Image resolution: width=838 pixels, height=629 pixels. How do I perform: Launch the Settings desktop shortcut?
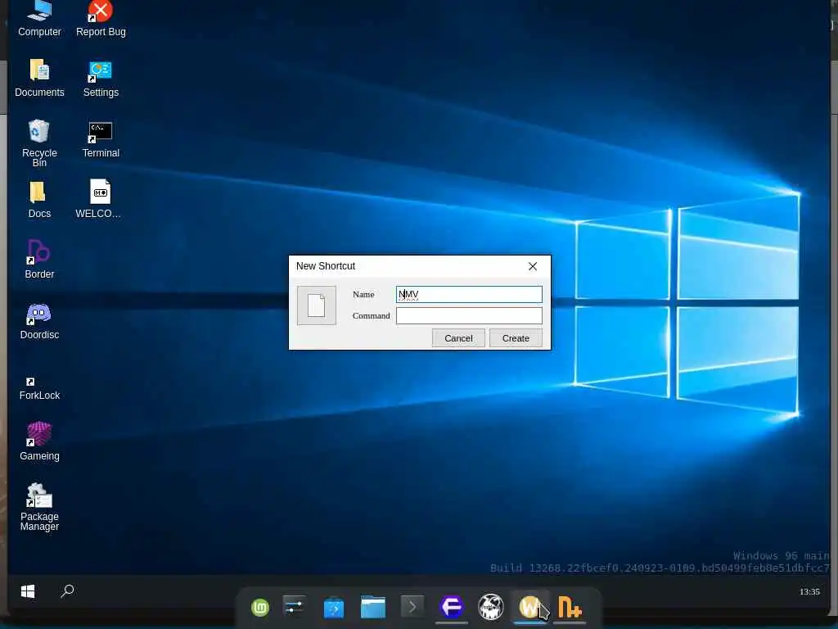(101, 78)
